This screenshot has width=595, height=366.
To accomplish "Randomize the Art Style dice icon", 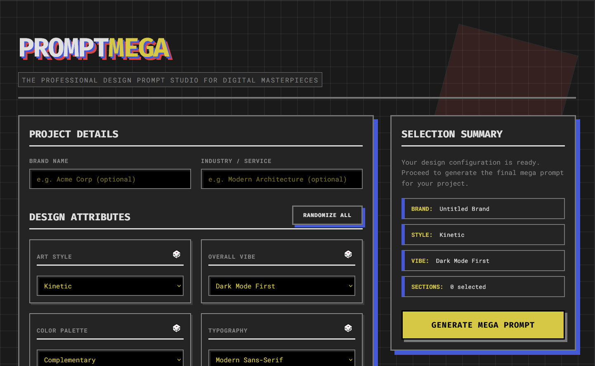I will coord(177,254).
